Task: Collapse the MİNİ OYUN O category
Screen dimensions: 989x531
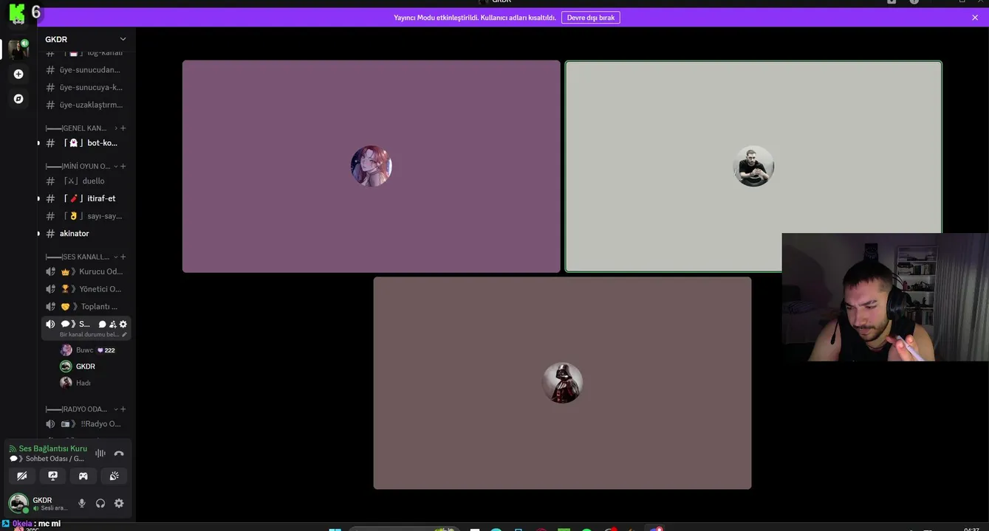Action: pos(79,167)
